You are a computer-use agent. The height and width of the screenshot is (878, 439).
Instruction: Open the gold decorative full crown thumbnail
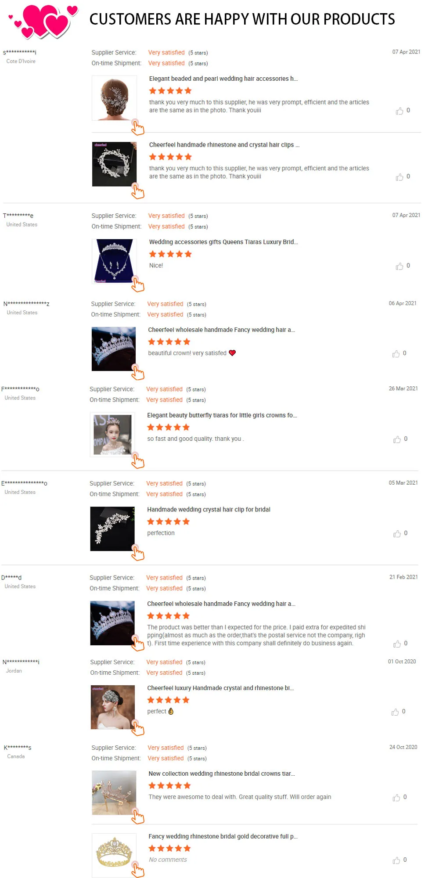click(114, 855)
